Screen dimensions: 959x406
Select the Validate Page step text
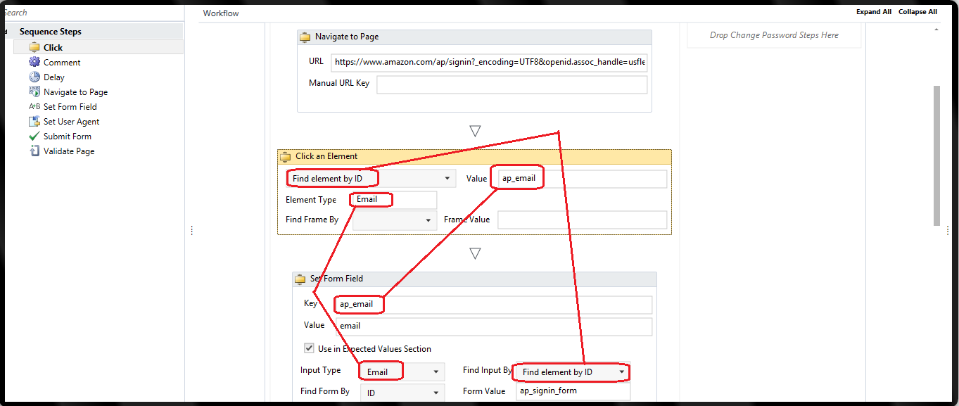(x=69, y=151)
